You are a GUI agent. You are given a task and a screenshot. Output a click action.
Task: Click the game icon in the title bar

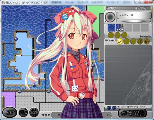[x=3, y=3]
